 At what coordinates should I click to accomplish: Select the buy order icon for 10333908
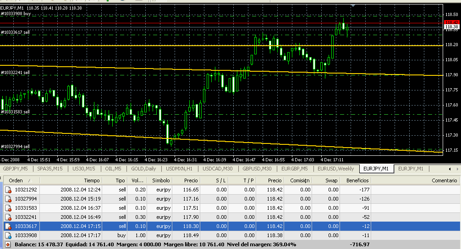click(8, 235)
